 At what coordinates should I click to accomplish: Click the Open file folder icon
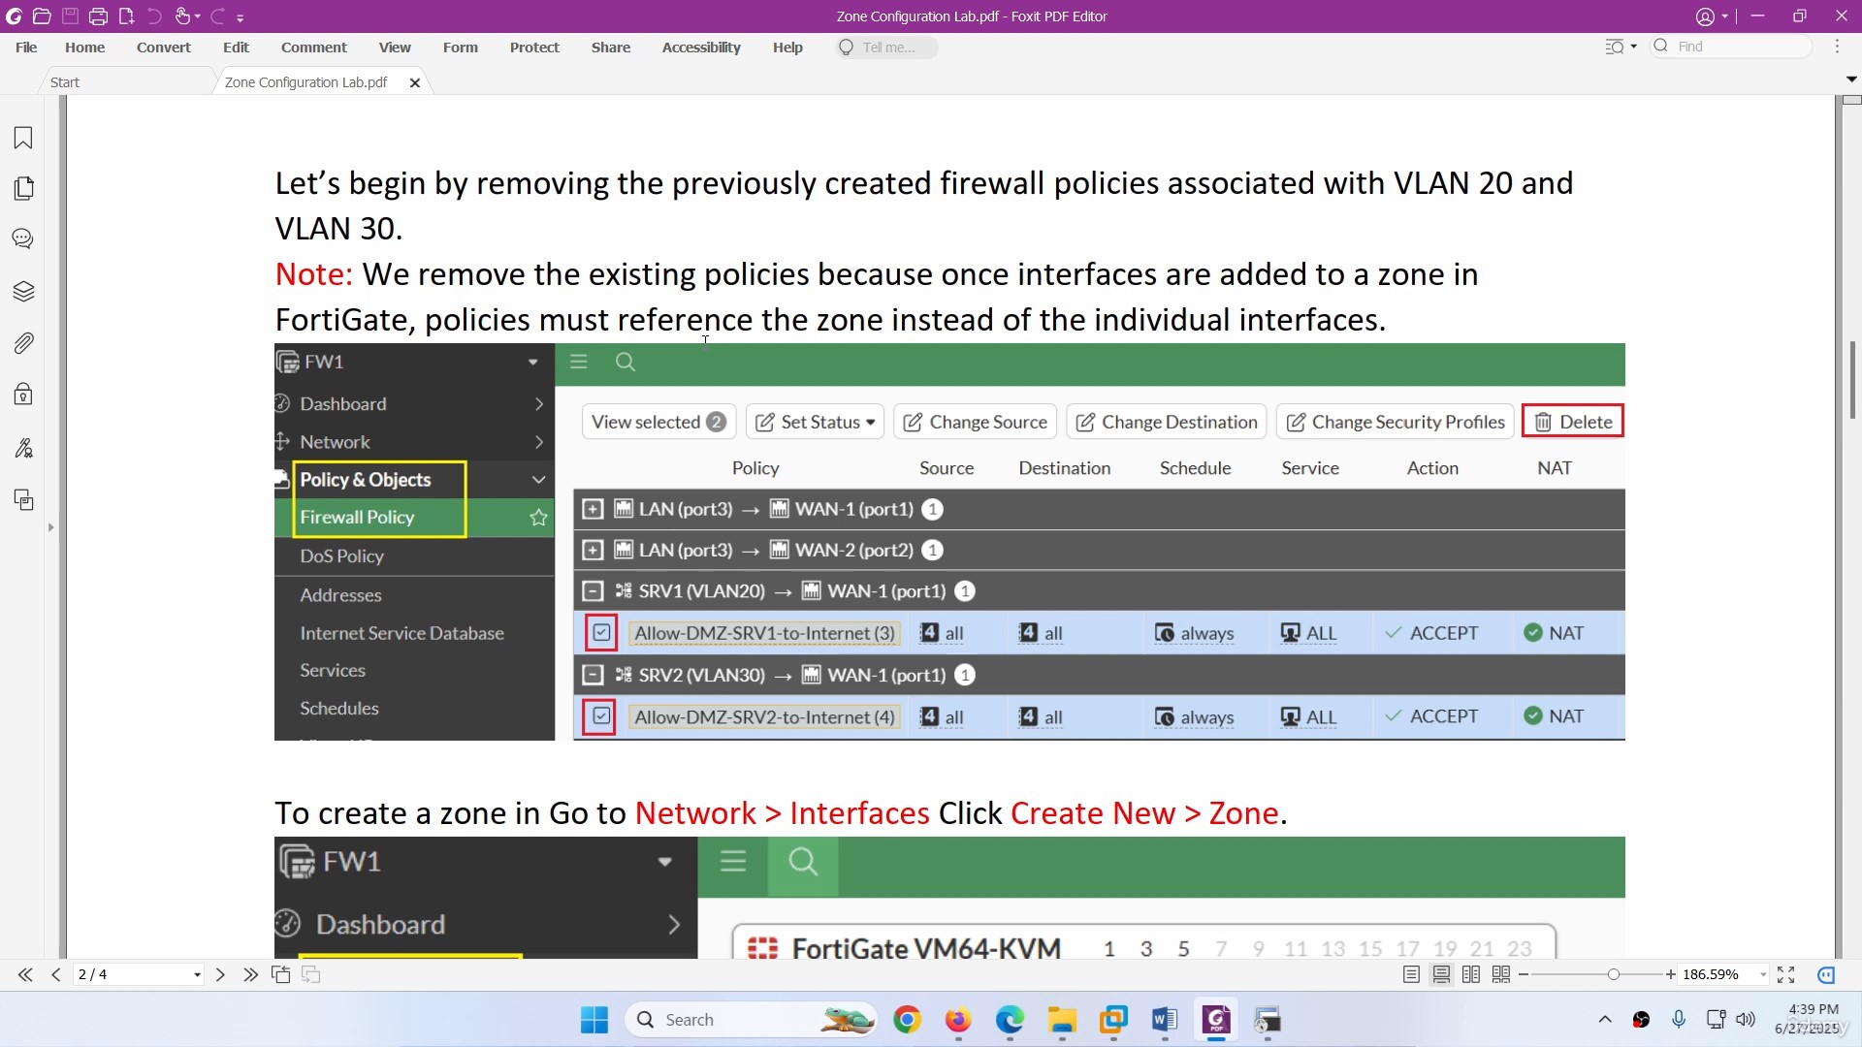pyautogui.click(x=42, y=16)
